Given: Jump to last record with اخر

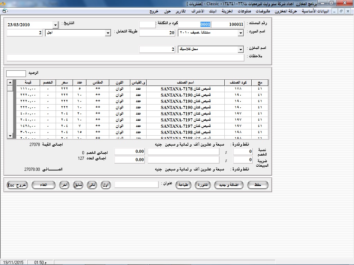Looking at the screenshot, I should (x=64, y=185).
